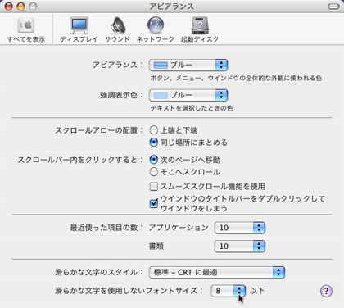Viewport: 344px width, 308px height.
Task: Open the ディスプレイ preferences icon
Action: tap(79, 29)
